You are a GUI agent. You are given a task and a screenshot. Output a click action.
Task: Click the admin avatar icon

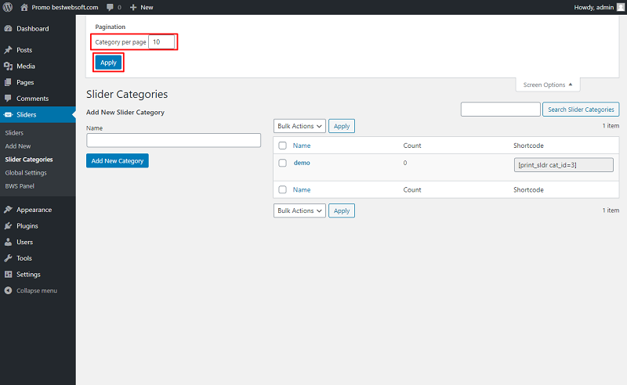point(621,7)
